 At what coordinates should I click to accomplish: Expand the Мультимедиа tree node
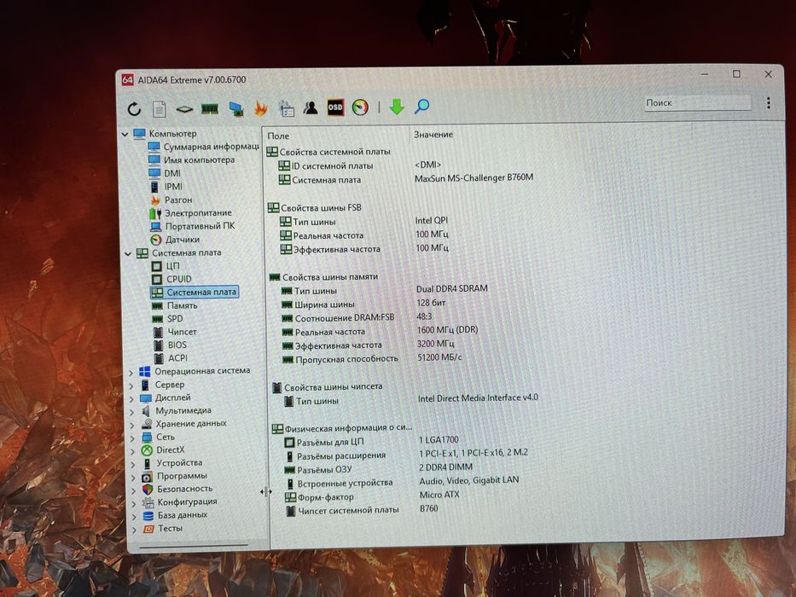click(x=132, y=412)
